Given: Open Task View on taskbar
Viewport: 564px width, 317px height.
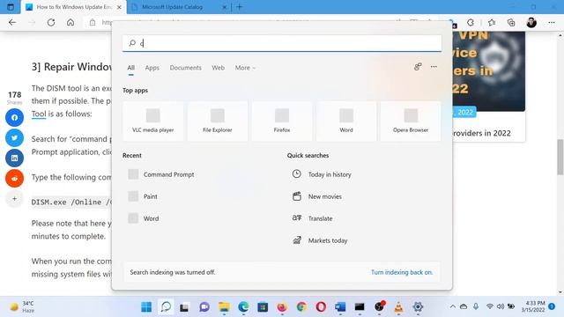Looking at the screenshot, I should 184,307.
